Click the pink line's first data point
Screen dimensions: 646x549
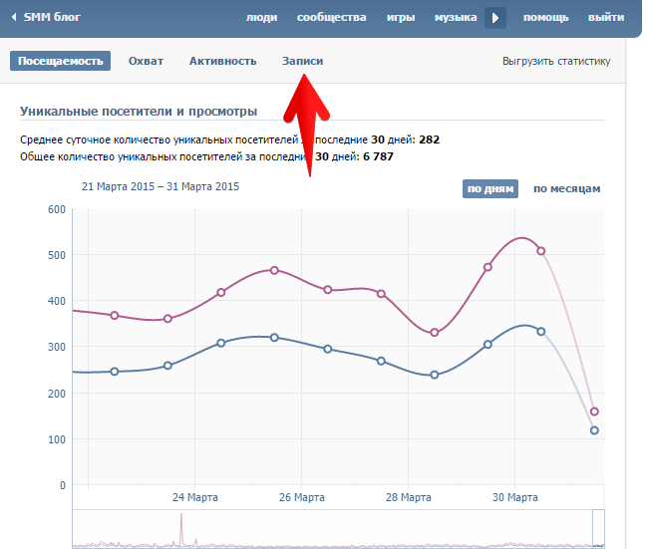(x=115, y=315)
